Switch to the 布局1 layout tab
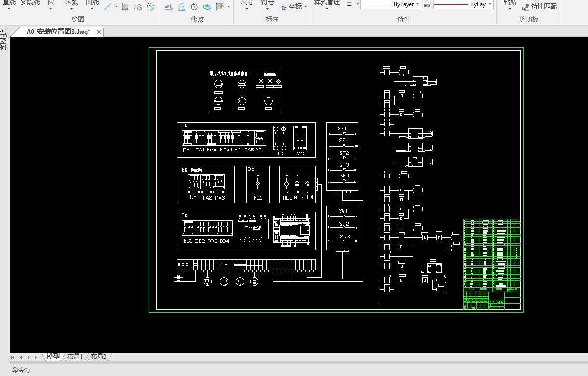The image size is (588, 376). pyautogui.click(x=75, y=357)
